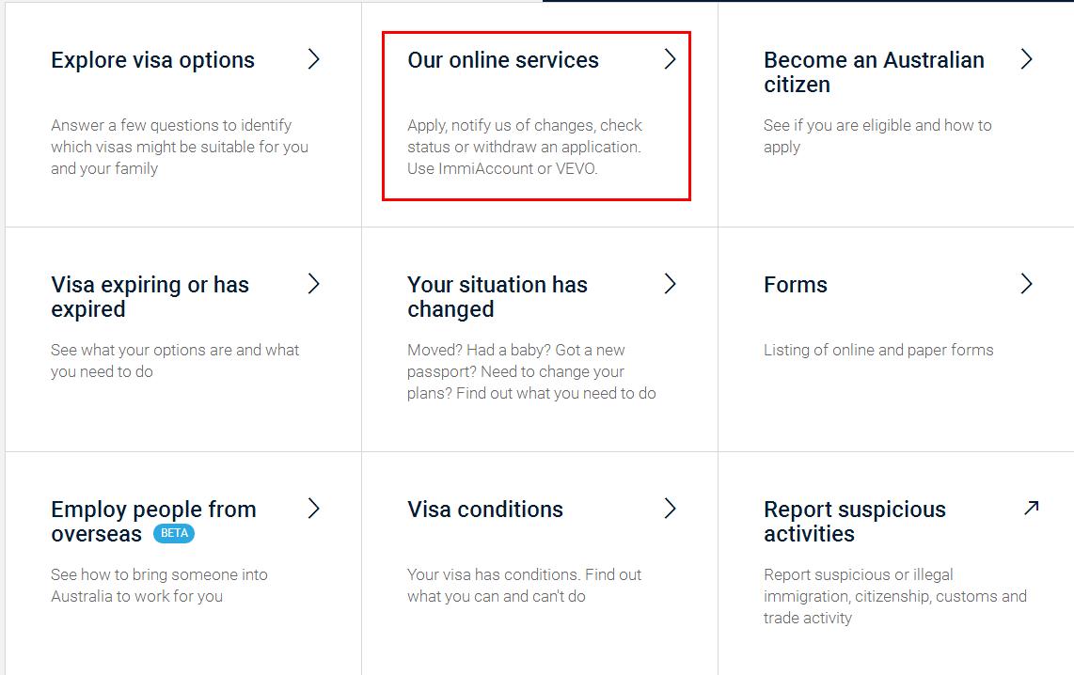Open the Visa conditions heading
The width and height of the screenshot is (1074, 675).
(484, 510)
